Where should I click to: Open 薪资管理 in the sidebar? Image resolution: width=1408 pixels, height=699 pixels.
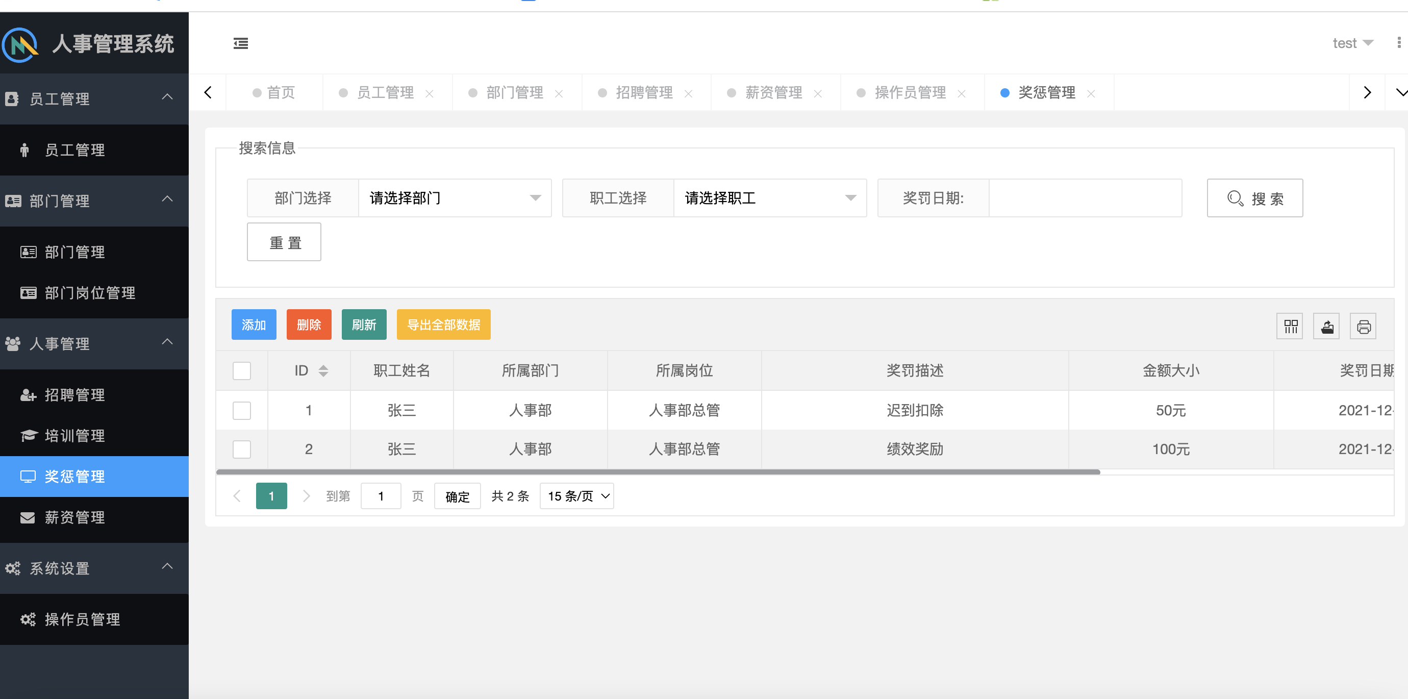pyautogui.click(x=94, y=517)
